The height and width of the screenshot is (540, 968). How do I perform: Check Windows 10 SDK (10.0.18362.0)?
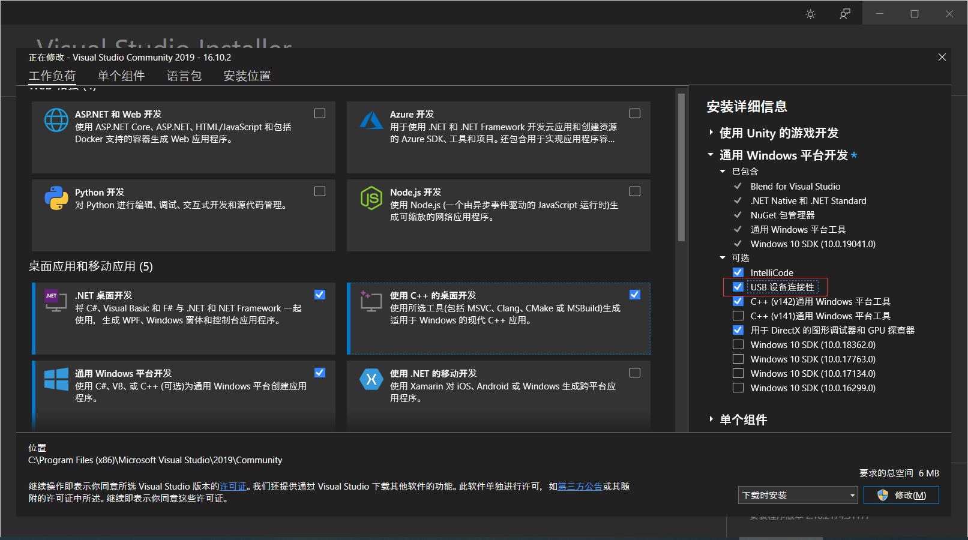(738, 344)
